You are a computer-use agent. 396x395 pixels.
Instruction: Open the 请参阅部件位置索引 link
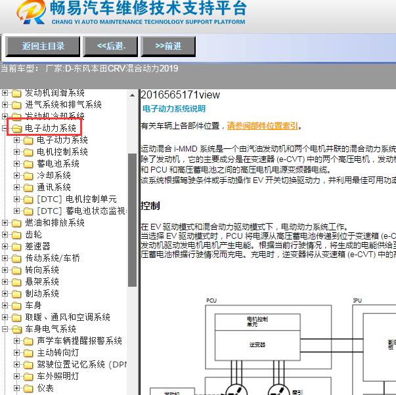pyautogui.click(x=263, y=125)
